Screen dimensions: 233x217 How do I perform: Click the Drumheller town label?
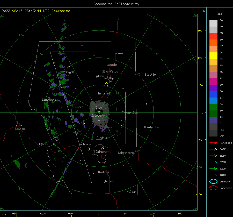[x=152, y=127]
